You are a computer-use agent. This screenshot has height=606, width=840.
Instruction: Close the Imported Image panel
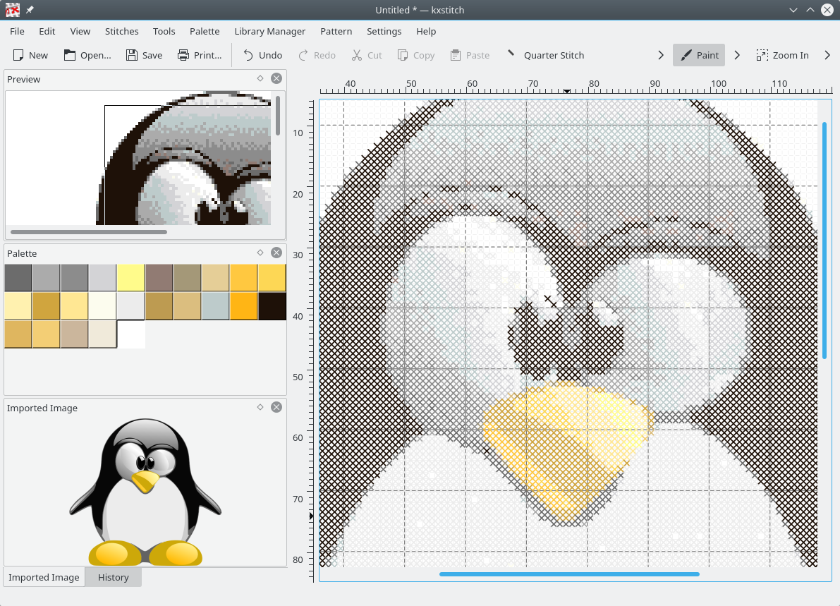pyautogui.click(x=276, y=407)
